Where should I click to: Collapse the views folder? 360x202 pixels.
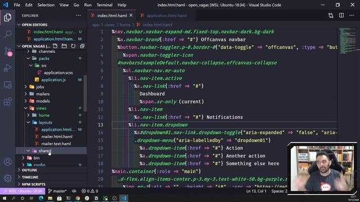tap(26, 108)
